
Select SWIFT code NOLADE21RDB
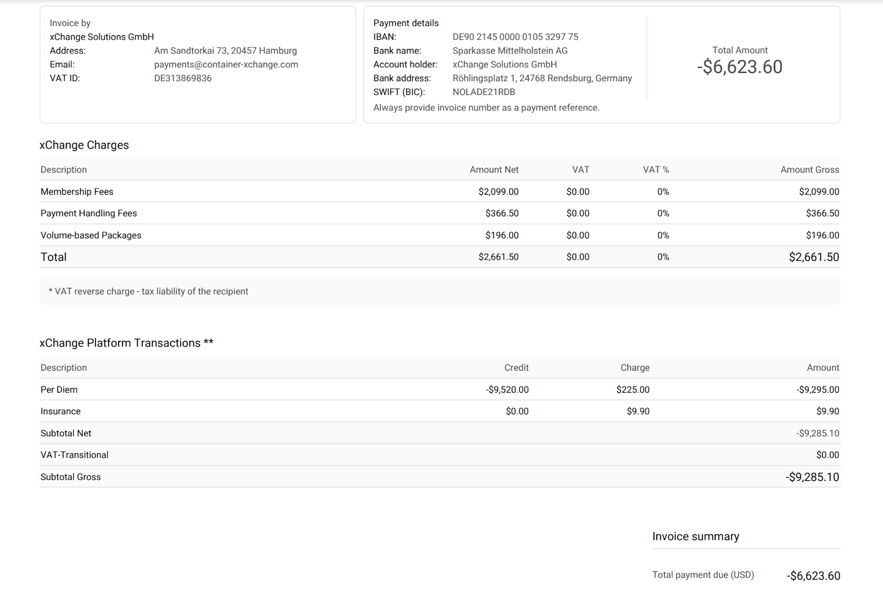(x=484, y=92)
